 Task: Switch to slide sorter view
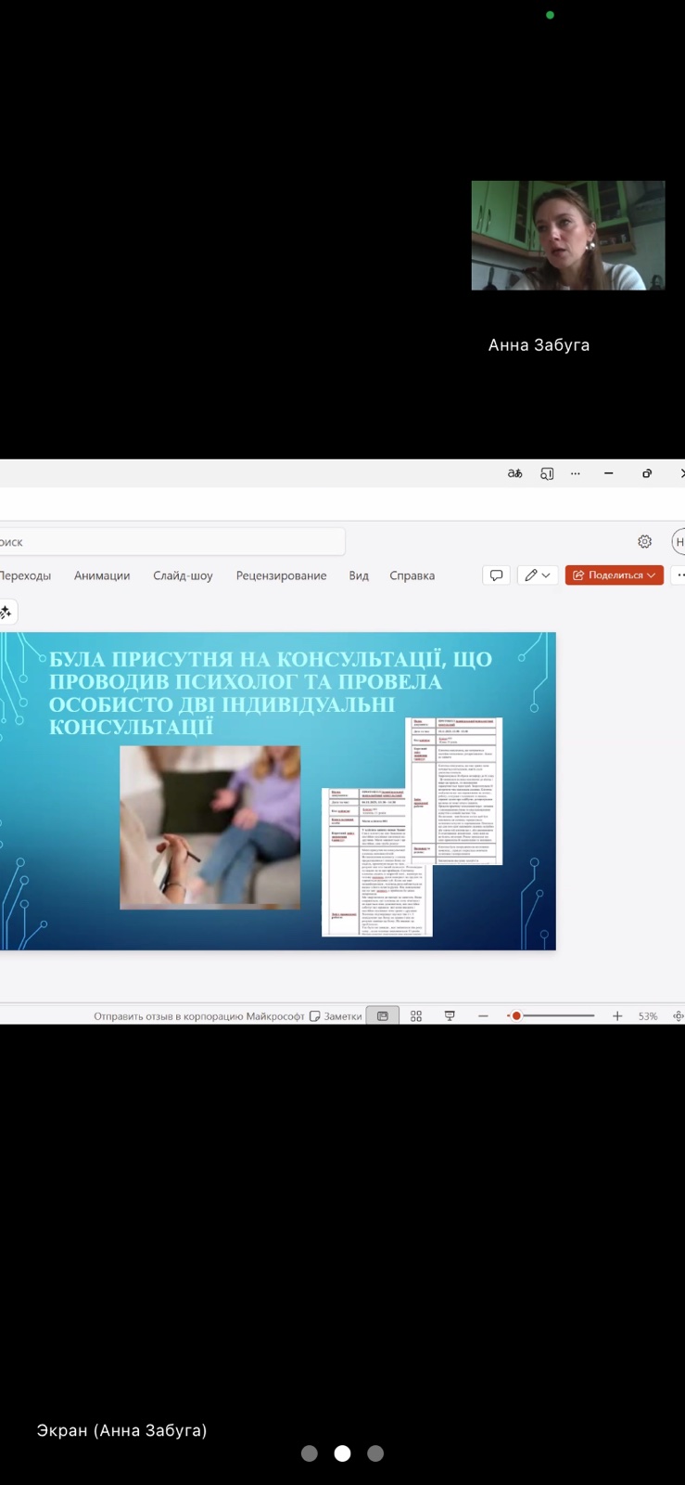click(x=416, y=1016)
